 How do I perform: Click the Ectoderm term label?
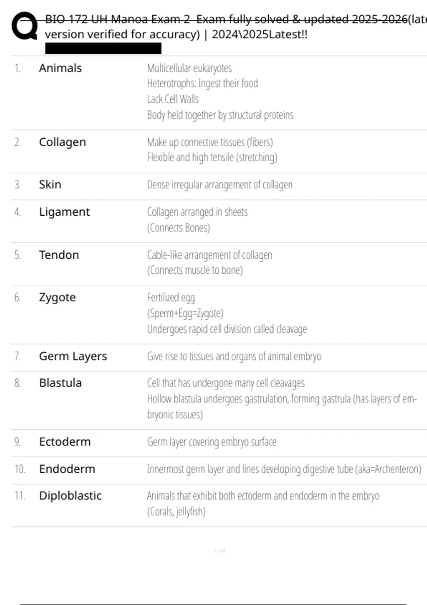tap(65, 442)
